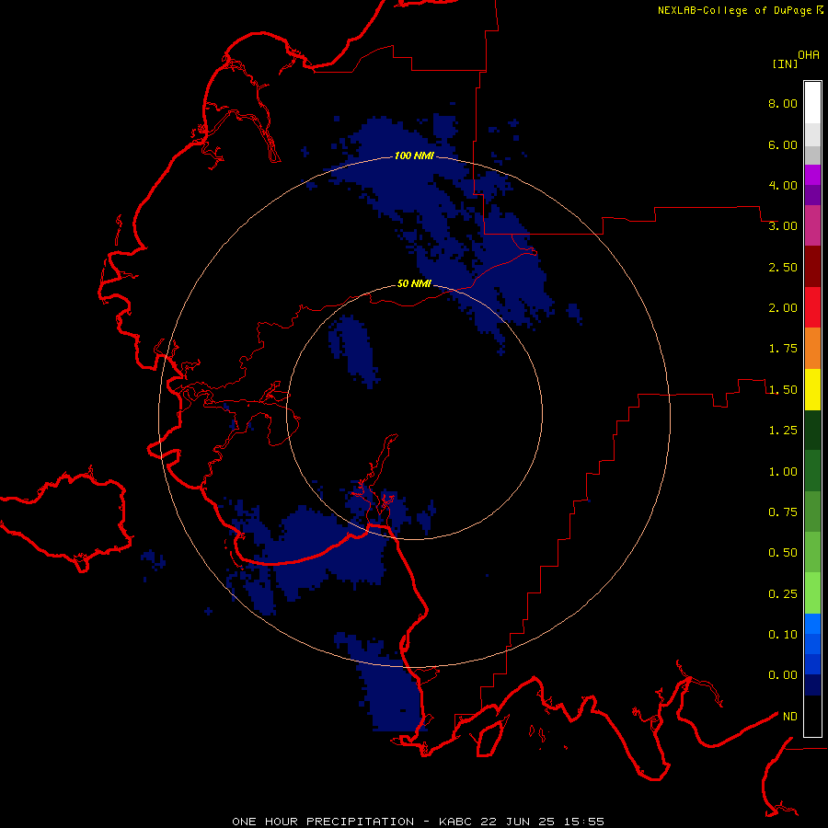
Task: Click the 1.25 legend value
Action: point(783,431)
